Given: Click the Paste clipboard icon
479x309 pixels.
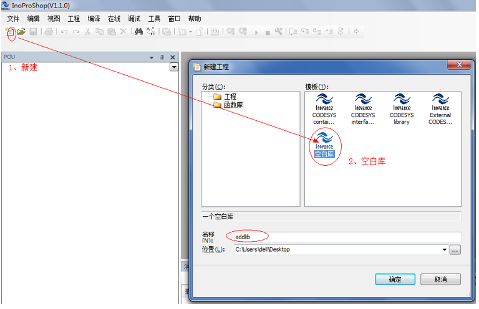Looking at the screenshot, I should pos(112,31).
